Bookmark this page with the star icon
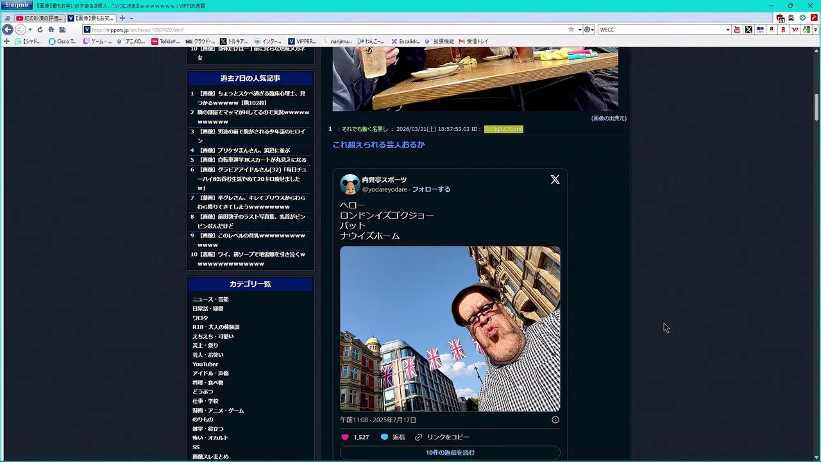 [x=571, y=30]
